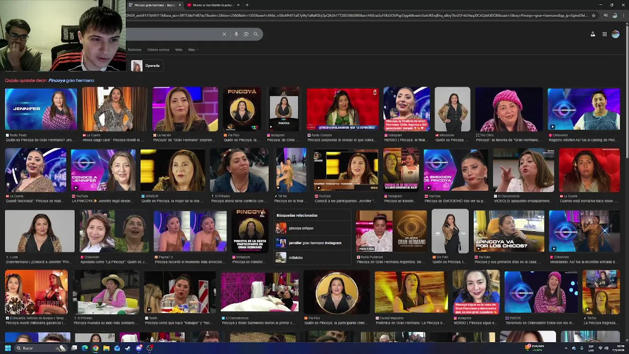Open the Pincoya es la sexta participante thumbnail
Image resolution: width=629 pixels, height=354 pixels.
[250, 231]
